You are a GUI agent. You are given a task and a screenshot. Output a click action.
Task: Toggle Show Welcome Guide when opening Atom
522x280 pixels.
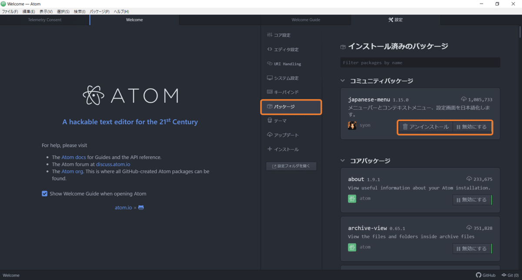point(44,194)
